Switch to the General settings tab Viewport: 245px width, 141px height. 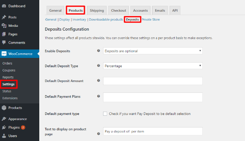(55, 10)
